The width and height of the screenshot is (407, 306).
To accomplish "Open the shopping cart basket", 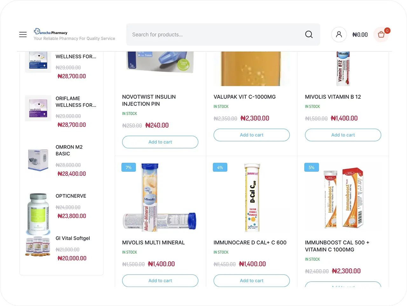I will pos(381,35).
